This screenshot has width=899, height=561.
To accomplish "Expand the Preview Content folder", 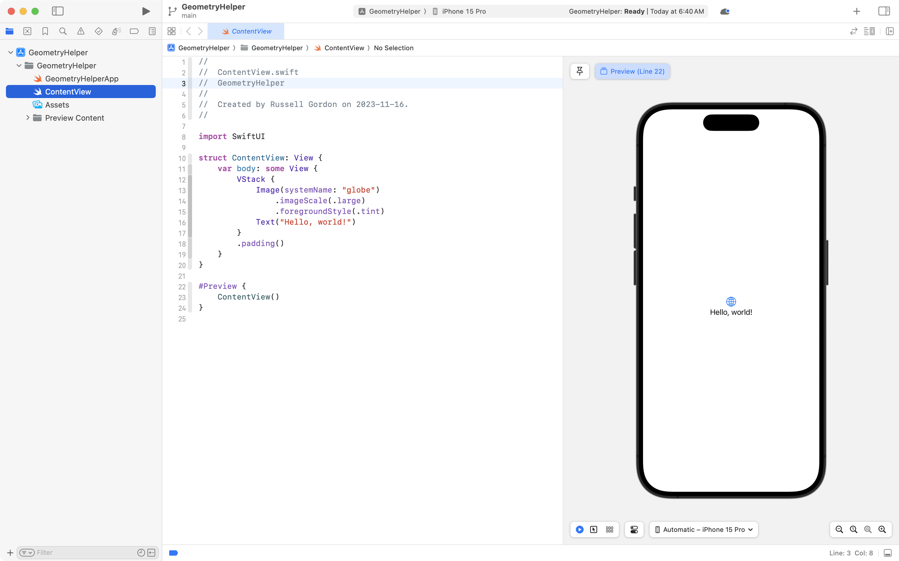I will tap(27, 118).
